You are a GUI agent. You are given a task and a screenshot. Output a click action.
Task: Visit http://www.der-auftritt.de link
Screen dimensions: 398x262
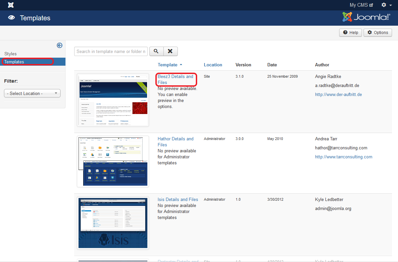(339, 94)
